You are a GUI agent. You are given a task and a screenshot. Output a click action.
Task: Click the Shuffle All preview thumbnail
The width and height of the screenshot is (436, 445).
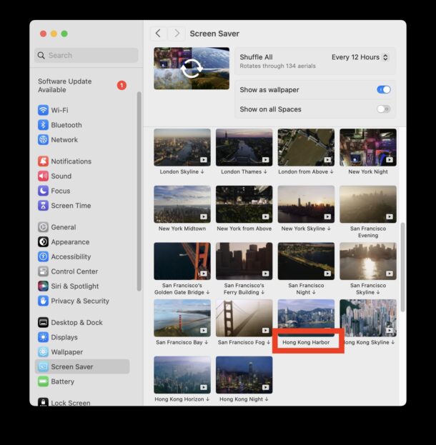(x=192, y=69)
